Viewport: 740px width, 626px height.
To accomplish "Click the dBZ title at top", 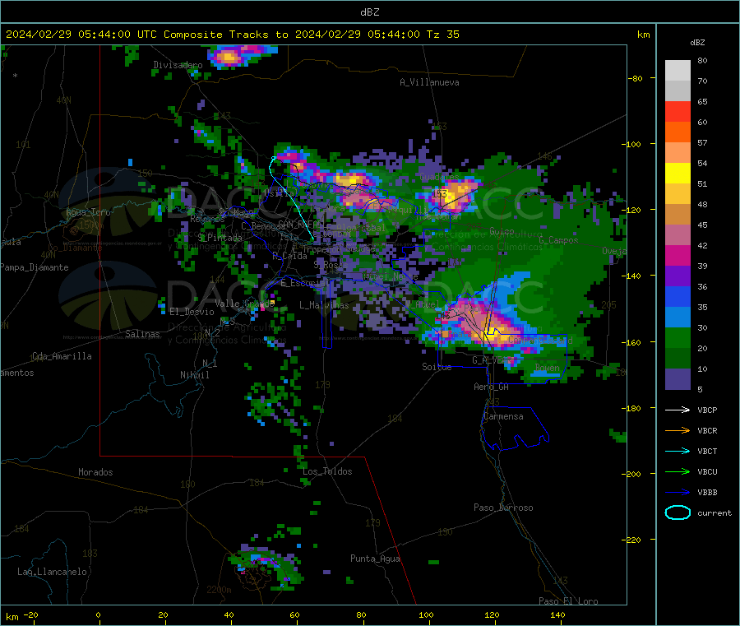I will [x=369, y=12].
